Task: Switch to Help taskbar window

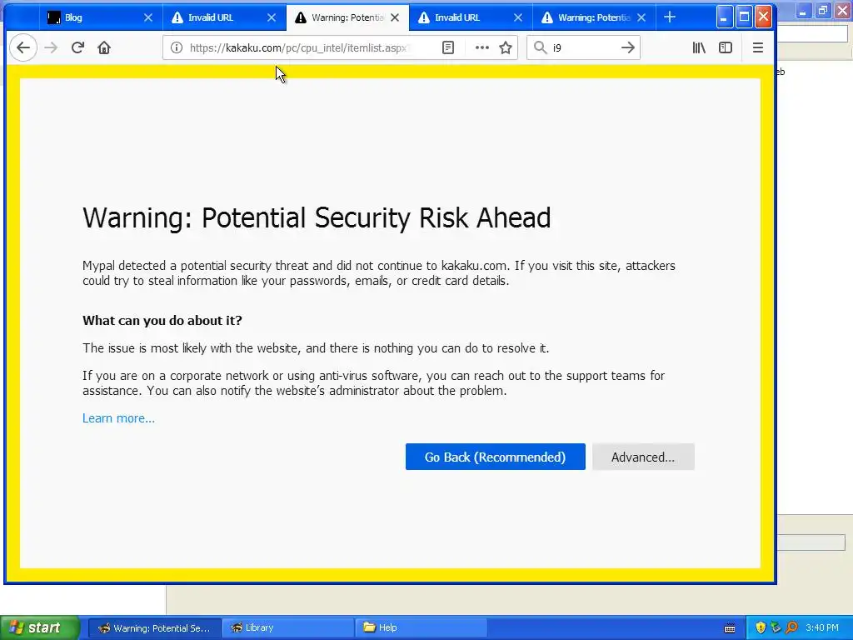Action: click(x=421, y=628)
